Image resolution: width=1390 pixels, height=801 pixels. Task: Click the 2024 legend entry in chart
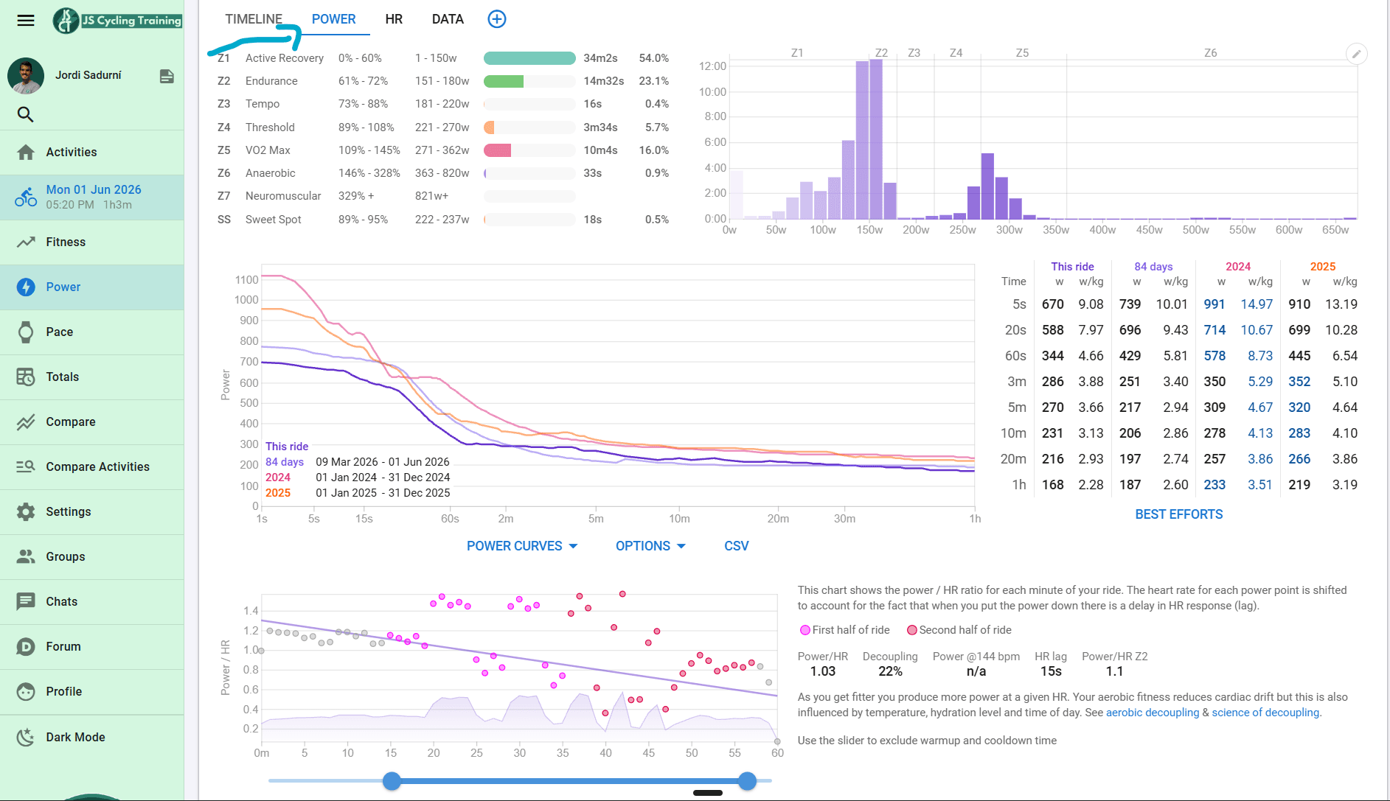coord(278,478)
